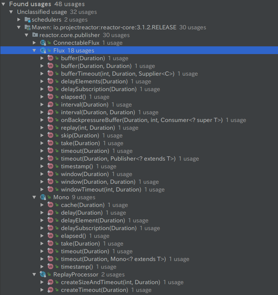Click the method icon of onBackpressureBuffer row
278x295 pixels.
click(x=51, y=120)
